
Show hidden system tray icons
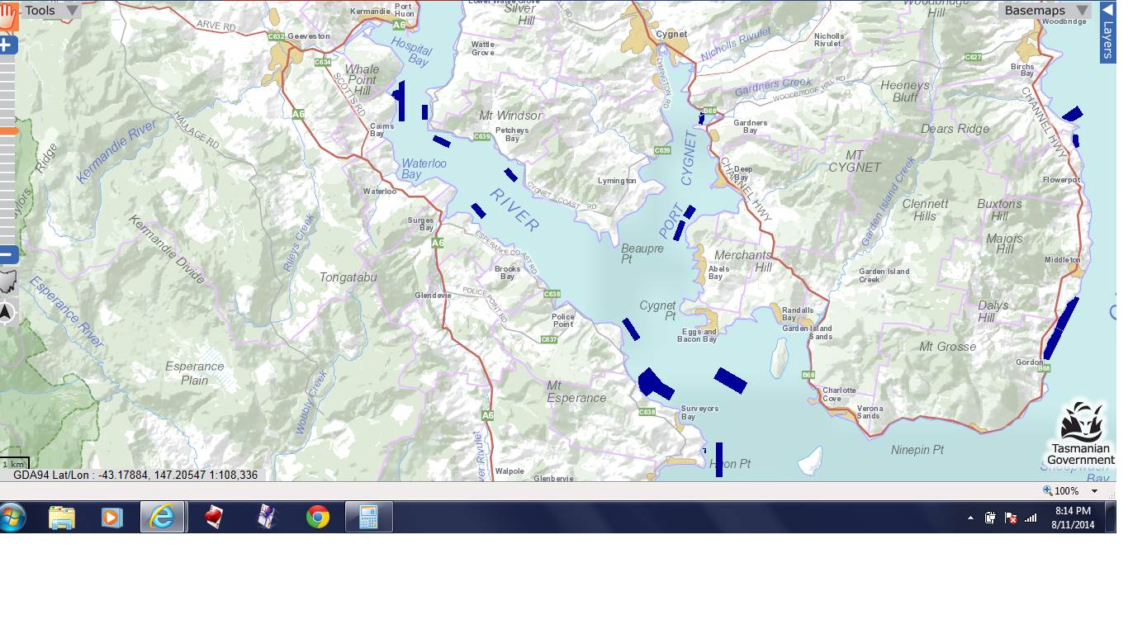click(970, 518)
